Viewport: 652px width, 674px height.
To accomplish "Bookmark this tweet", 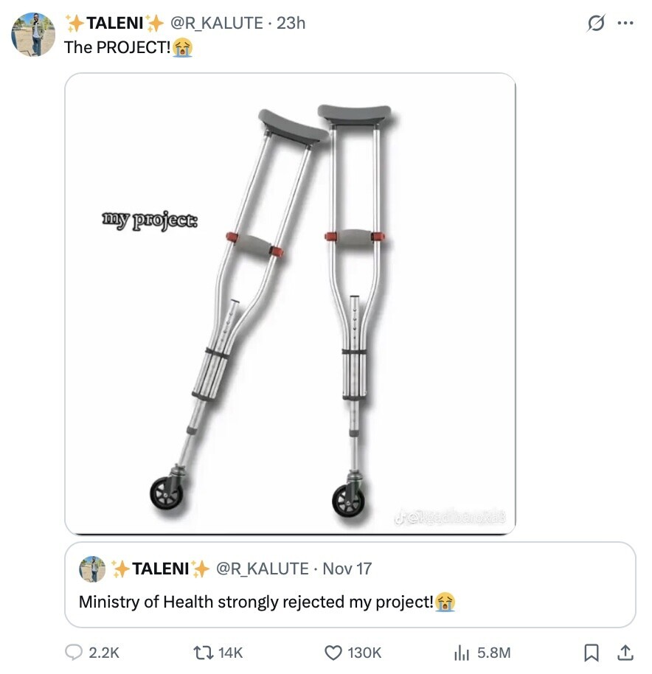I will click(x=592, y=653).
